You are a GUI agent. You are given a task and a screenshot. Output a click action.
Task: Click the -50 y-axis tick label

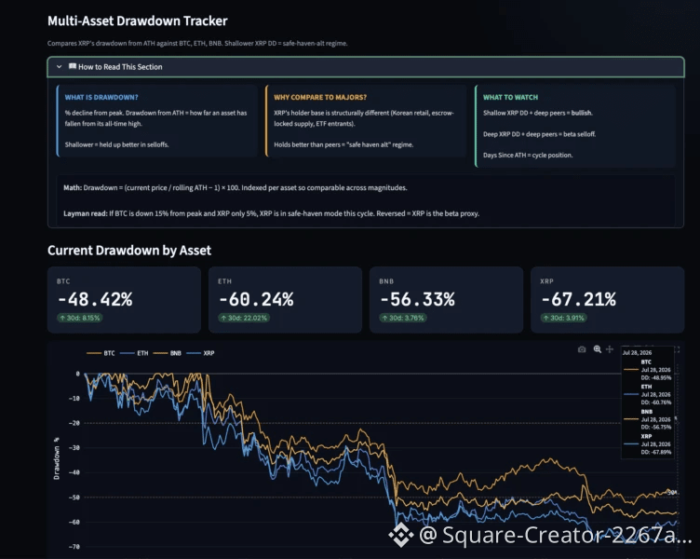pos(74,498)
